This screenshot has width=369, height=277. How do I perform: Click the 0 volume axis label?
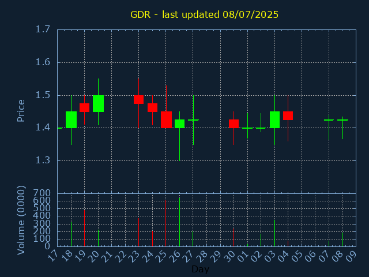47,246
